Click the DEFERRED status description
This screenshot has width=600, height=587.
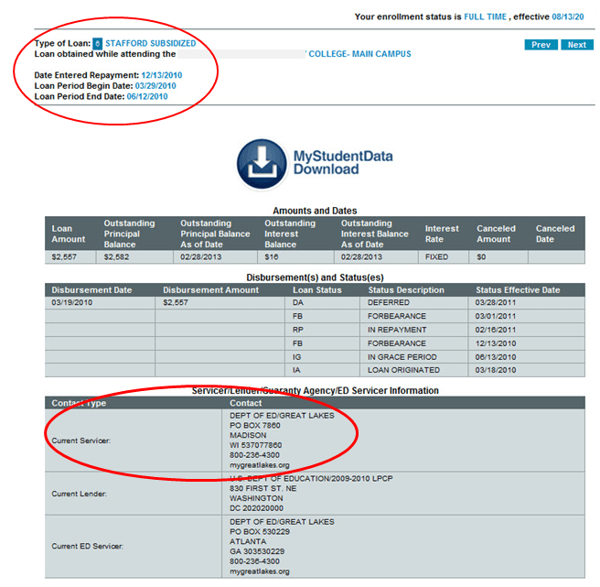coord(389,303)
